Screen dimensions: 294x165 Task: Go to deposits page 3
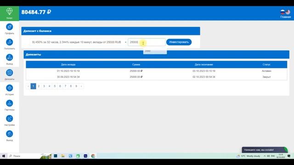(x=44, y=86)
